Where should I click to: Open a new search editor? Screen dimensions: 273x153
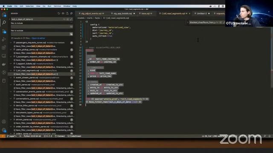67,13
